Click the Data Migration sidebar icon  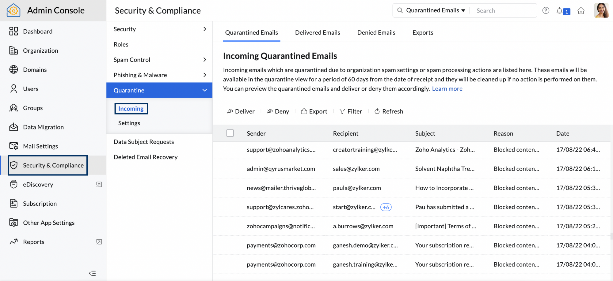[x=14, y=127]
